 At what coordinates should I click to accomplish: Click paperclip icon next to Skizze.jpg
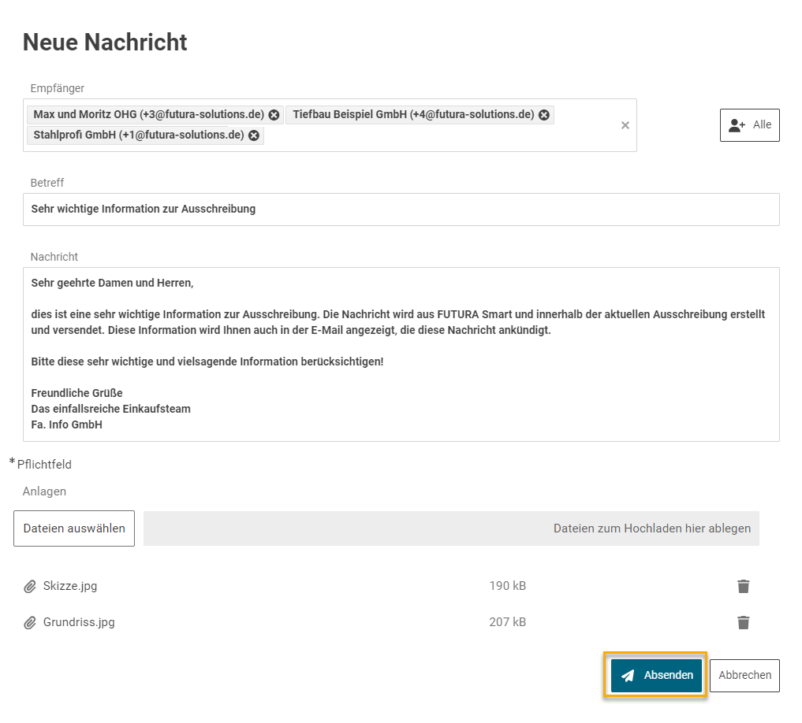pyautogui.click(x=30, y=587)
